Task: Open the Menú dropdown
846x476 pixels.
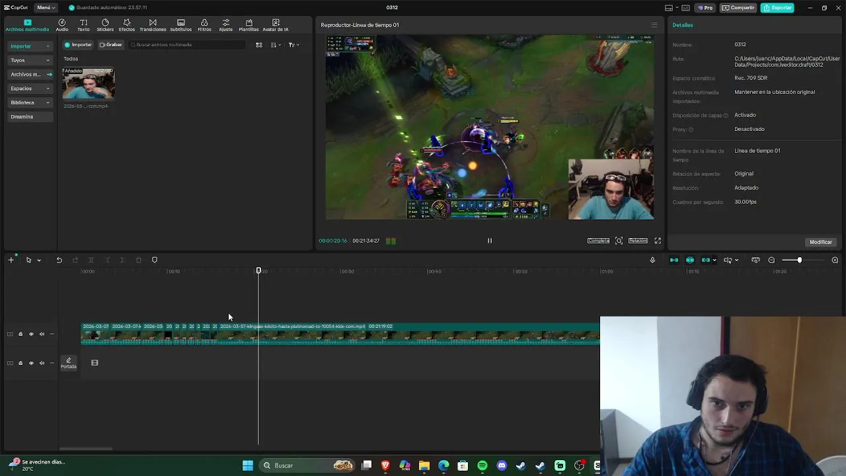Action: click(x=45, y=7)
